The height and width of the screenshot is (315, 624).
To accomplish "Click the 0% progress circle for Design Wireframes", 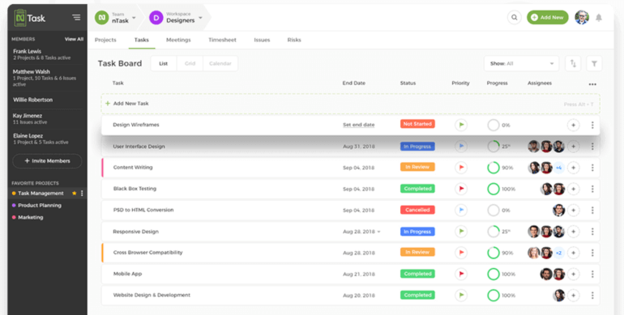I will 494,125.
